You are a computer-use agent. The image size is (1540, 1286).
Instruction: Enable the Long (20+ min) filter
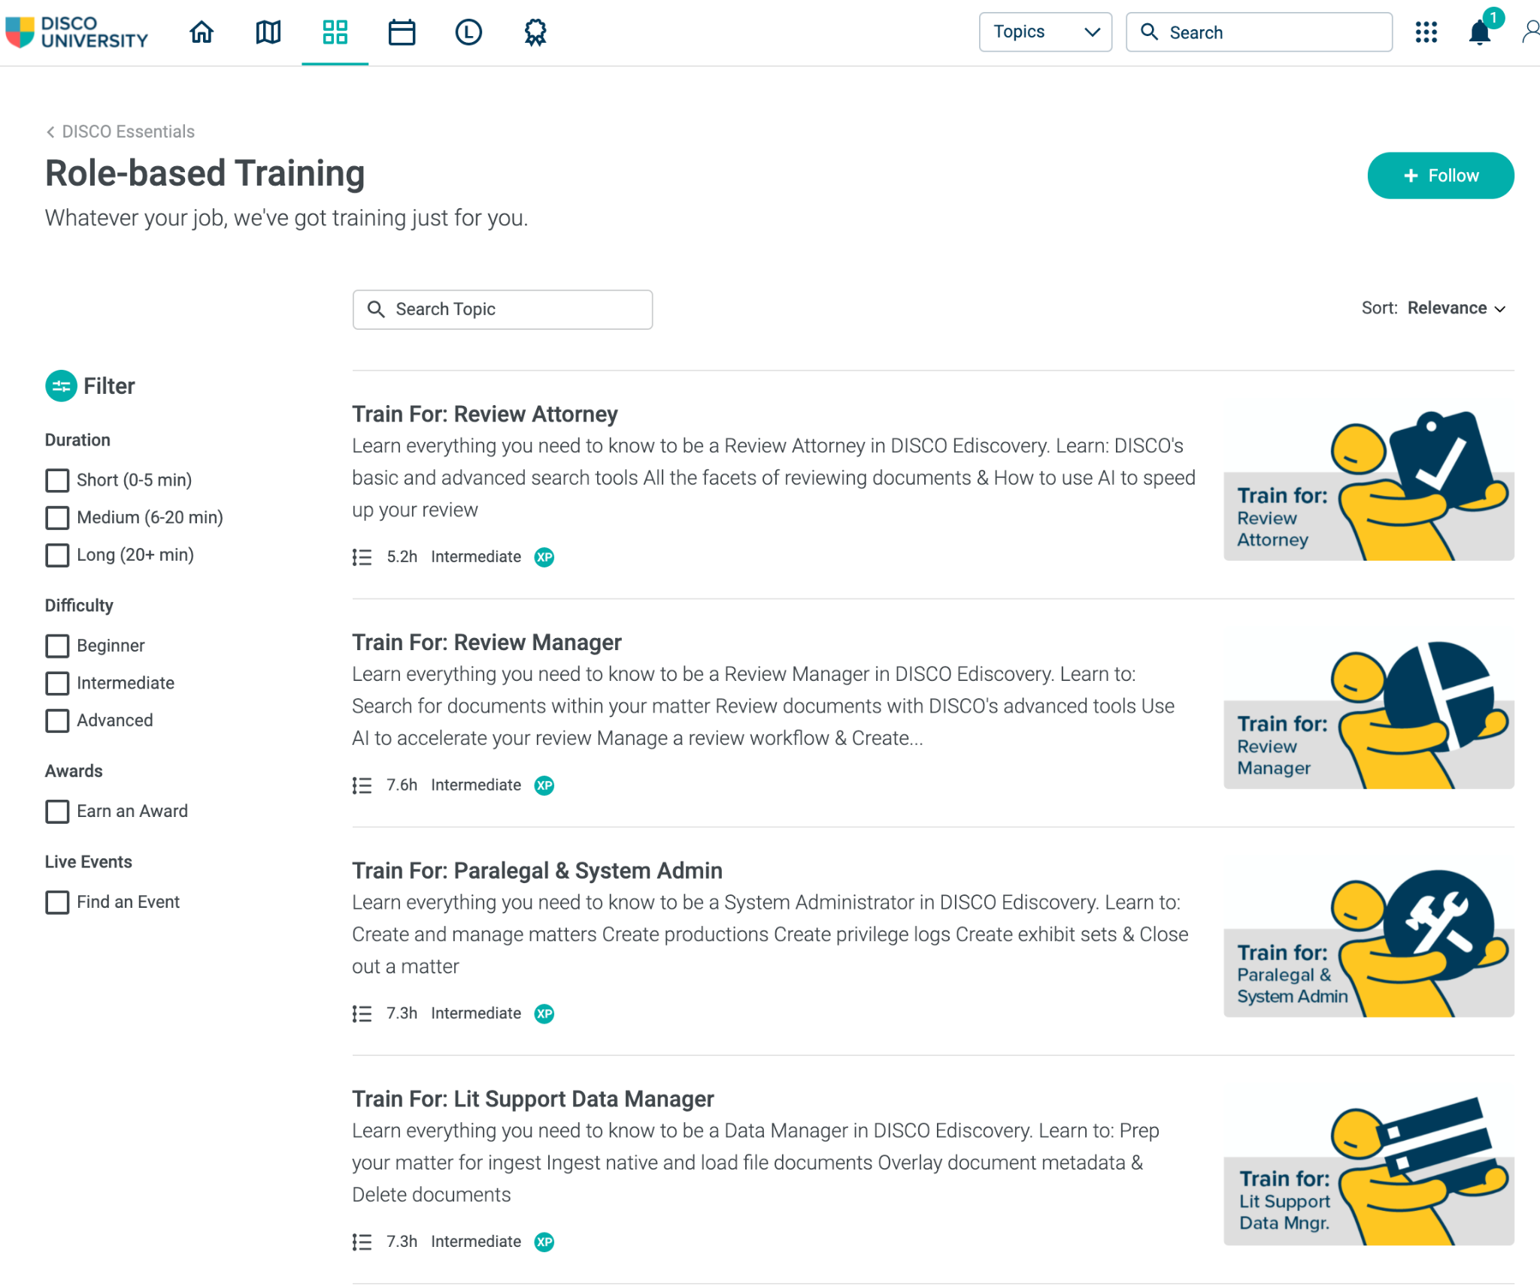point(57,555)
